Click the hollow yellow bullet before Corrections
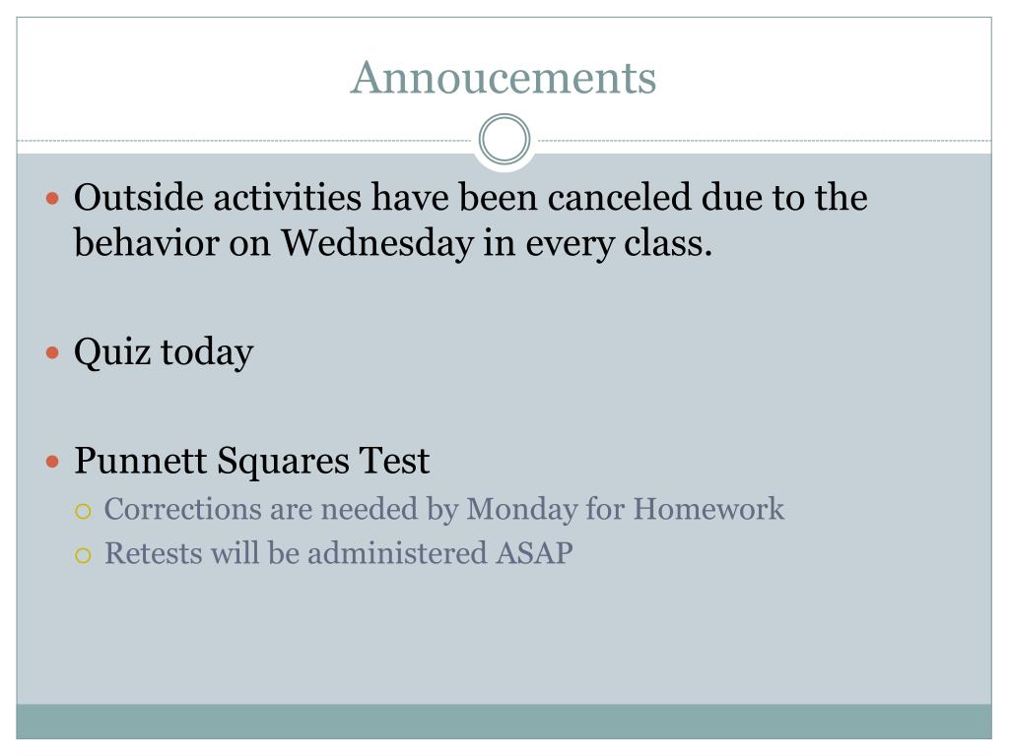 [x=83, y=511]
